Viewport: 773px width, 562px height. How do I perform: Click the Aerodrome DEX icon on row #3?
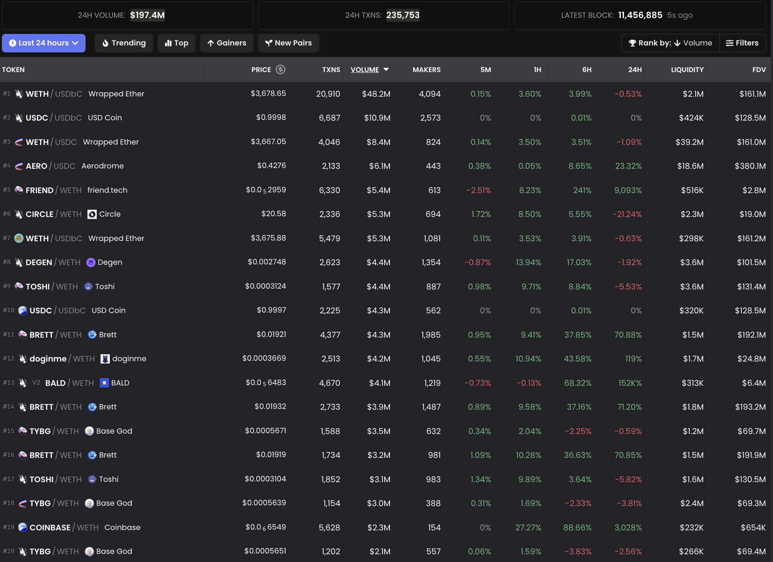pos(19,142)
